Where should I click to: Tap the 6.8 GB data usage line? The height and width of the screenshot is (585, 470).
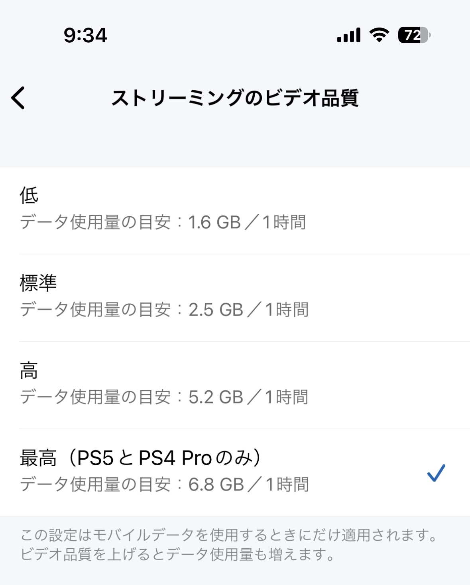tap(164, 485)
